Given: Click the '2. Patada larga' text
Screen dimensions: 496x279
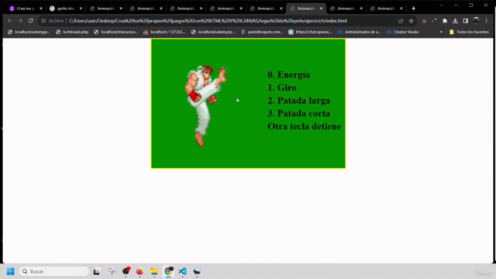Looking at the screenshot, I should click(298, 101).
